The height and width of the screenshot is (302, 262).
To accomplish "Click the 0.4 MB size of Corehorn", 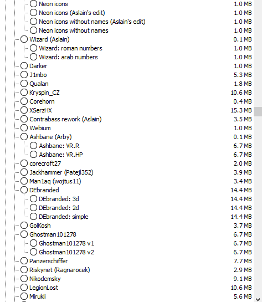I will 243,101.
